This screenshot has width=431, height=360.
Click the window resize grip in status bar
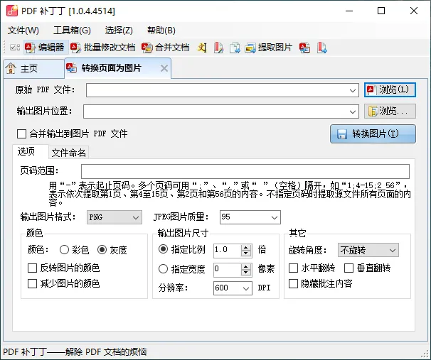[425, 354]
